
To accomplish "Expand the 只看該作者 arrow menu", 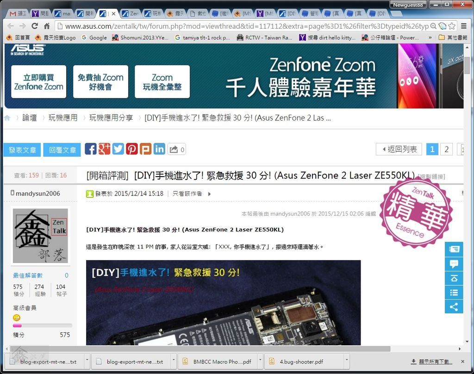I will coord(210,194).
